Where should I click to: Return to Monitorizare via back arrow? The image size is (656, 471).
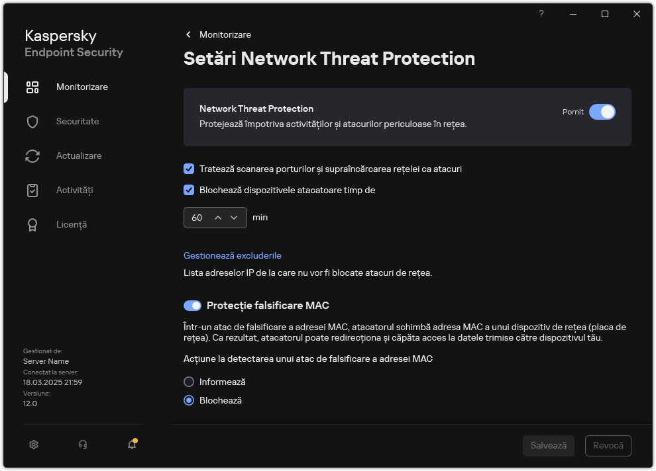pyautogui.click(x=188, y=34)
